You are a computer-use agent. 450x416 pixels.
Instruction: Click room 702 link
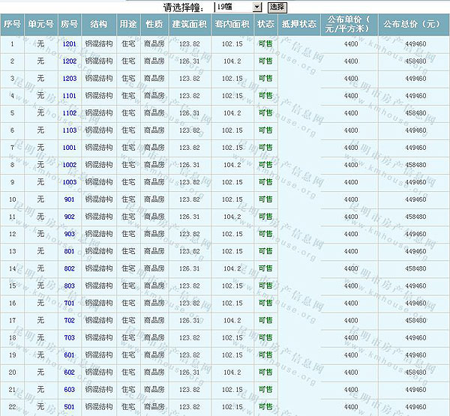69,320
